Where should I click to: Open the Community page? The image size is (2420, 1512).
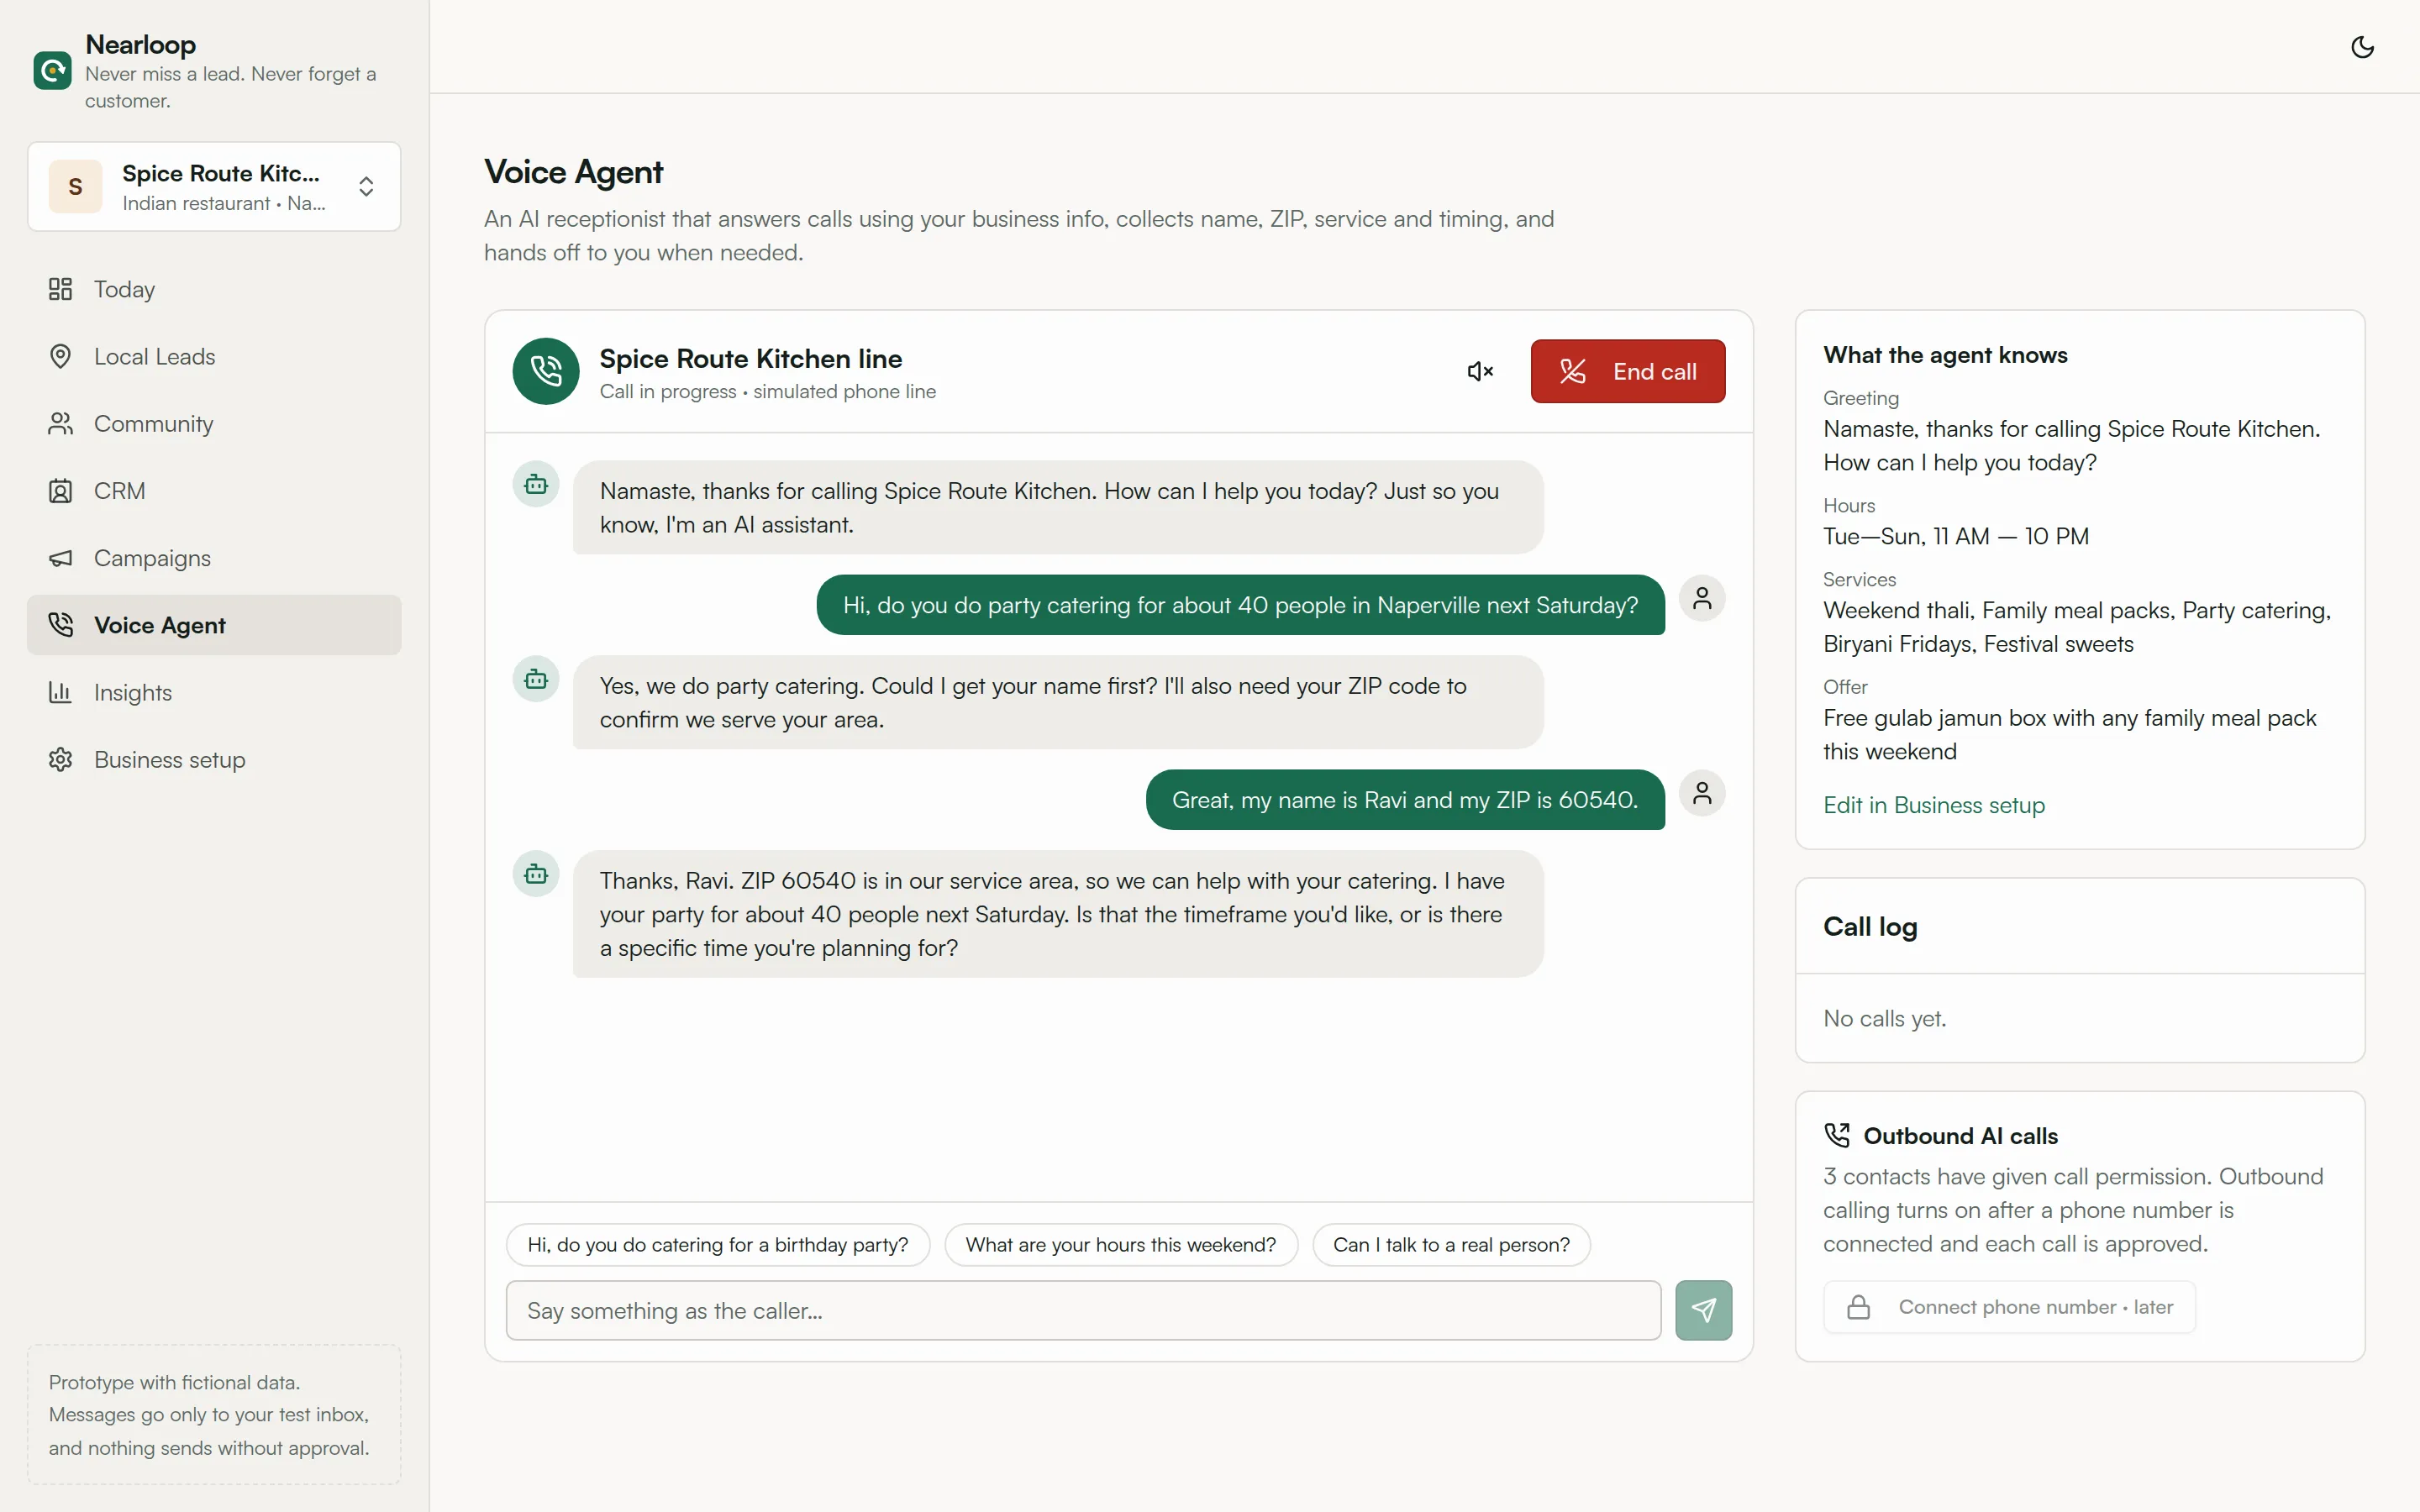[214, 424]
